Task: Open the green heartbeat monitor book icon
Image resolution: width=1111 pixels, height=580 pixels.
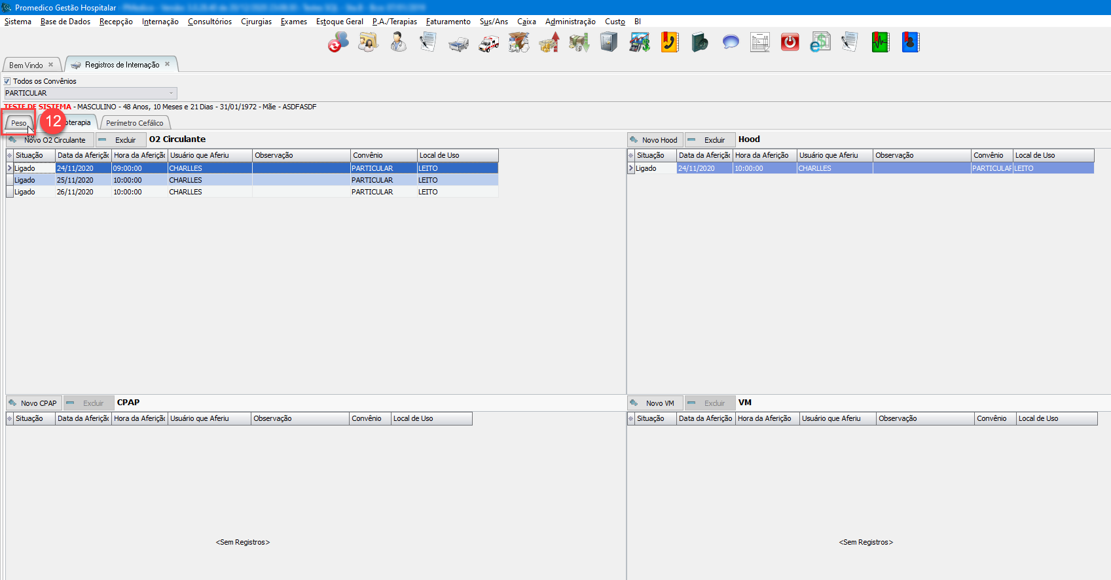Action: pos(880,43)
